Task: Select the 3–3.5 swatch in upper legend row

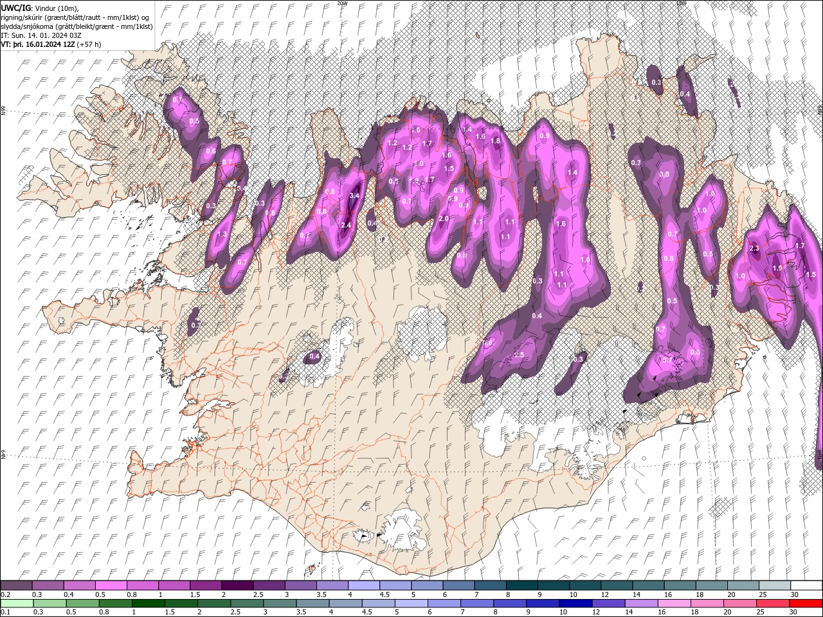Action: click(300, 586)
